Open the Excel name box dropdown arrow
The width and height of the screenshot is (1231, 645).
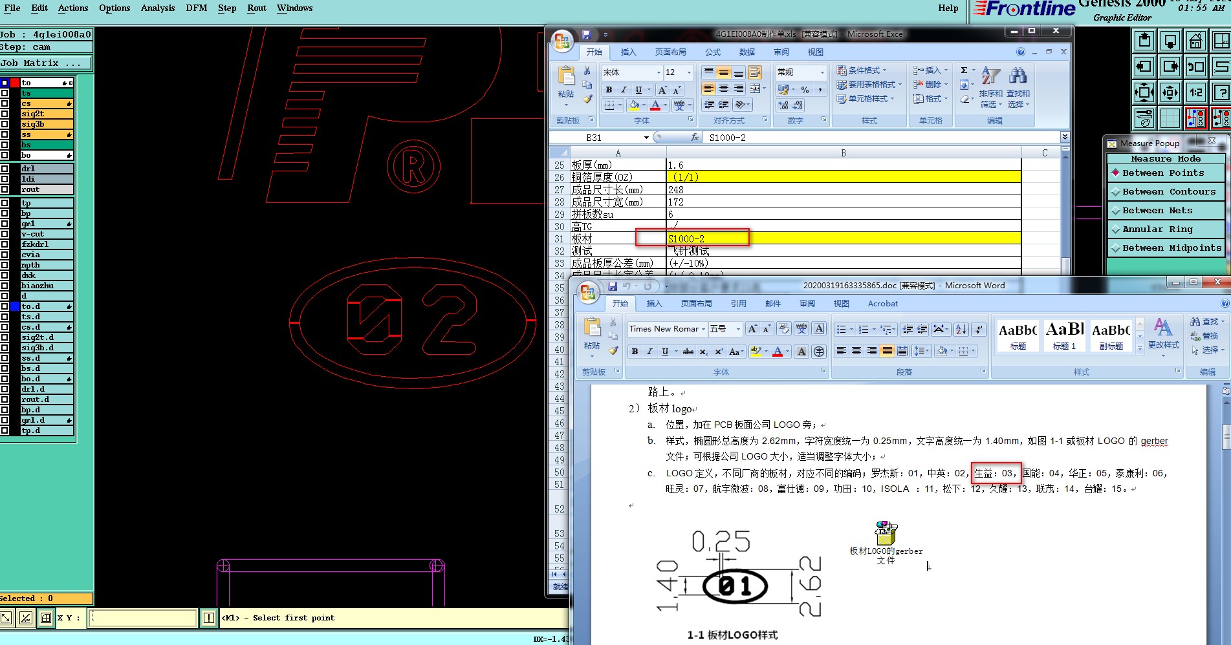646,137
